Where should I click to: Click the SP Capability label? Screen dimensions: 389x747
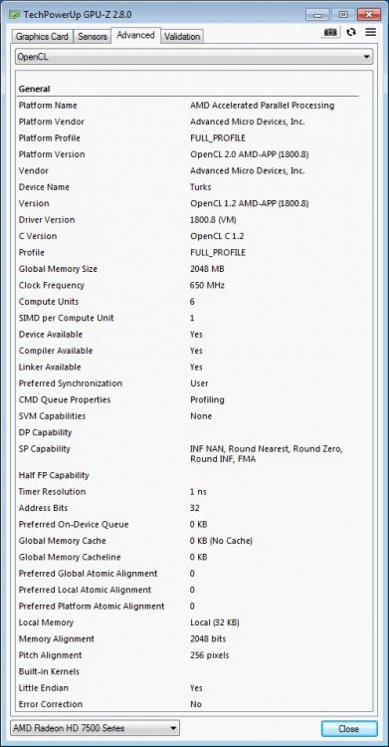(x=45, y=449)
